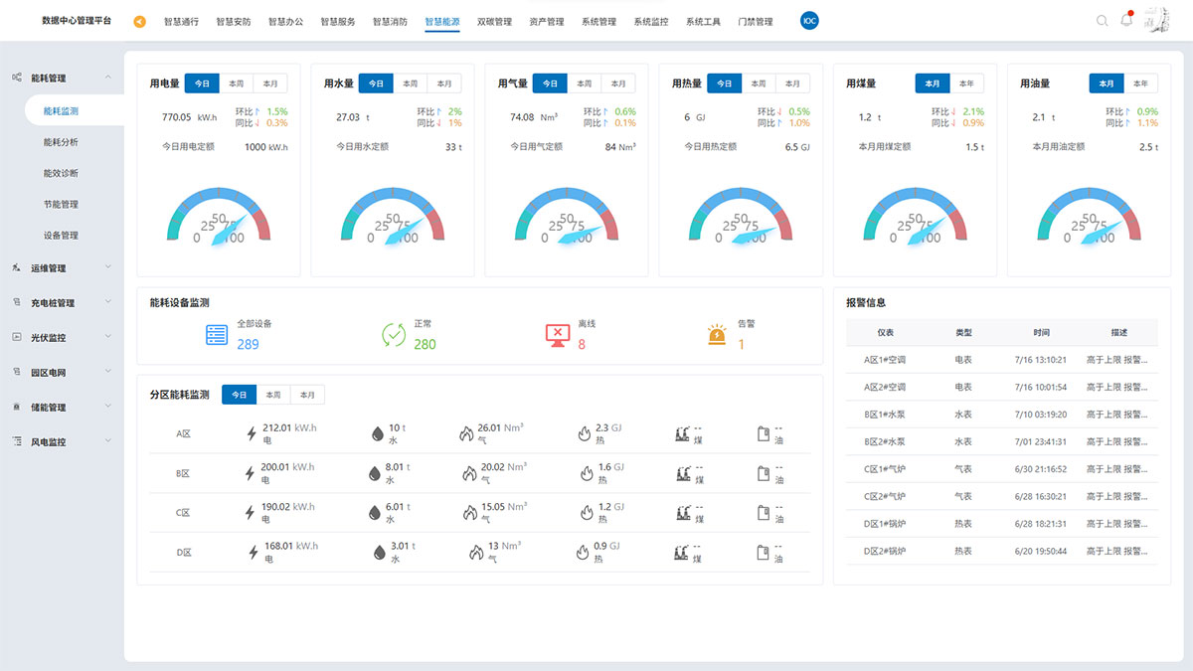Go to 能耗分析 page
The height and width of the screenshot is (671, 1193).
(61, 142)
